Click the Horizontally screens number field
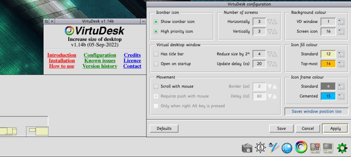Screen dimensions: 351x157 [x=259, y=22]
